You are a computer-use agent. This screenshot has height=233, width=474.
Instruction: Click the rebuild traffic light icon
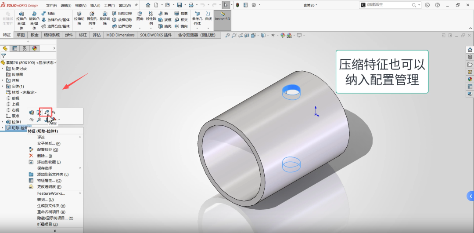click(x=237, y=5)
